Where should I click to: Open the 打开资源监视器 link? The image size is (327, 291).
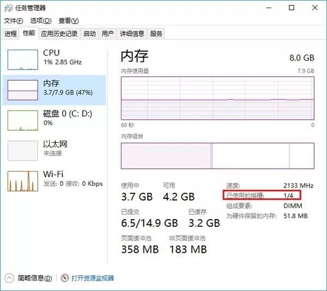coord(93,278)
